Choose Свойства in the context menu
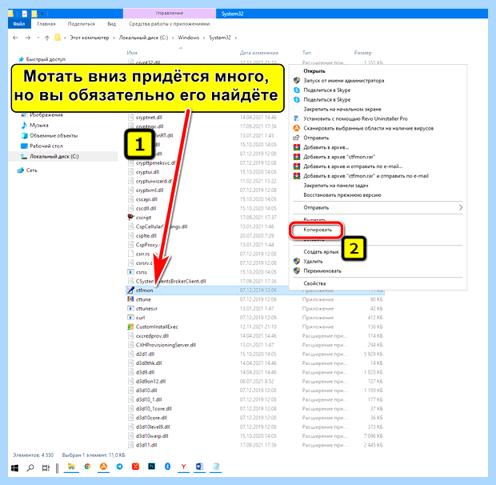496x485 pixels. [314, 283]
